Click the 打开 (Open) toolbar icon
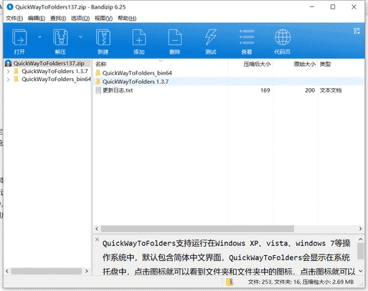368x291 pixels. click(19, 37)
